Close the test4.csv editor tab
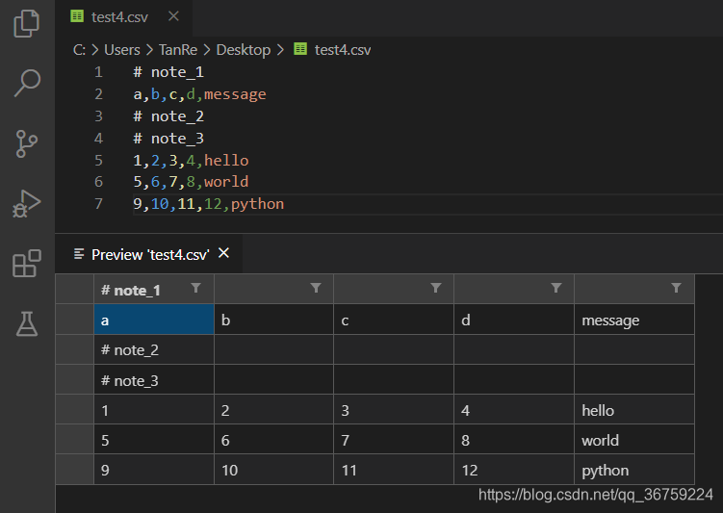Screen dimensions: 723x513 173,16
